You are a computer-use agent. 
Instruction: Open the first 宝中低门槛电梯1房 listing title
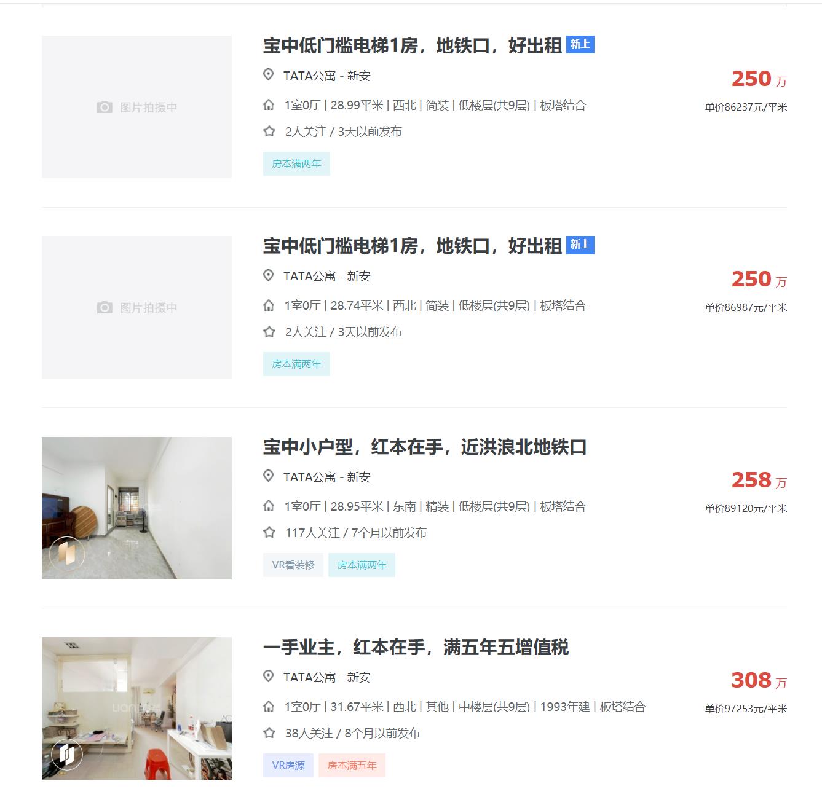tap(413, 45)
